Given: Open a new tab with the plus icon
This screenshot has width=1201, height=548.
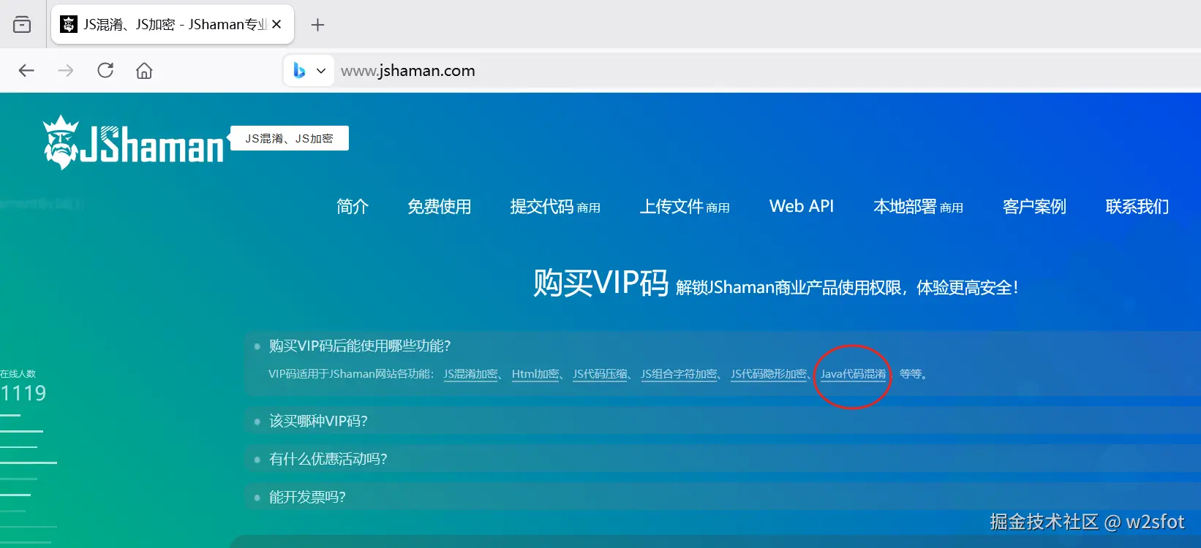Looking at the screenshot, I should pyautogui.click(x=317, y=25).
